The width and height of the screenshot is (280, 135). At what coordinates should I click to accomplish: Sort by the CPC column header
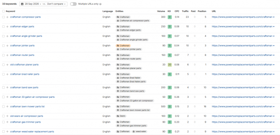pyautogui.click(x=177, y=11)
